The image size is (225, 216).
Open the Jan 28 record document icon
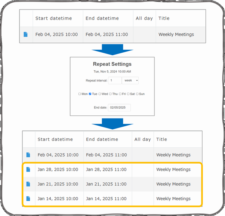pyautogui.click(x=28, y=169)
